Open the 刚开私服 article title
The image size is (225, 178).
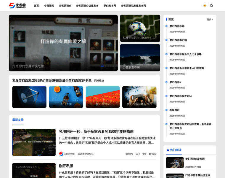[66, 166]
